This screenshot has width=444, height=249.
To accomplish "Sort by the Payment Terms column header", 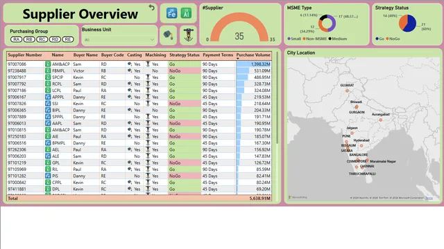I will [x=218, y=55].
